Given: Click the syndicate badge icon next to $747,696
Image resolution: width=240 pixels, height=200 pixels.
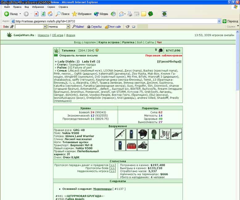Looking at the screenshot, I should (160, 50).
